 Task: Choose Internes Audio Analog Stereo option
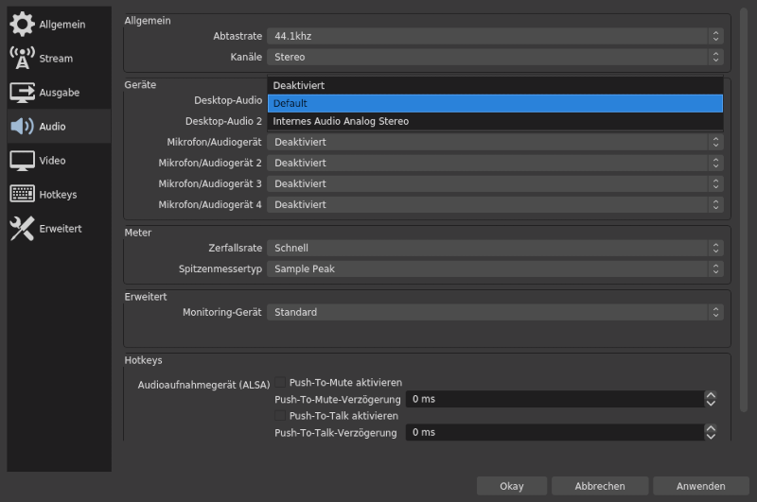[x=495, y=122]
